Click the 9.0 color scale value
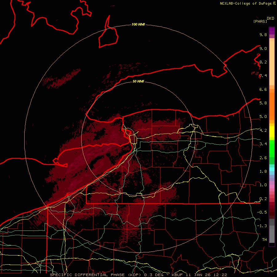277x277 pixels. pos(263,48)
